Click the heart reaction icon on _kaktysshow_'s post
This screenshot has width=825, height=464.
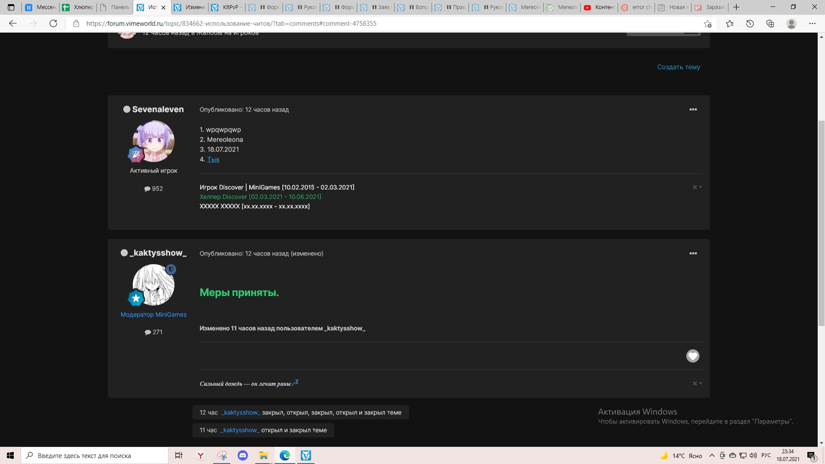(692, 356)
